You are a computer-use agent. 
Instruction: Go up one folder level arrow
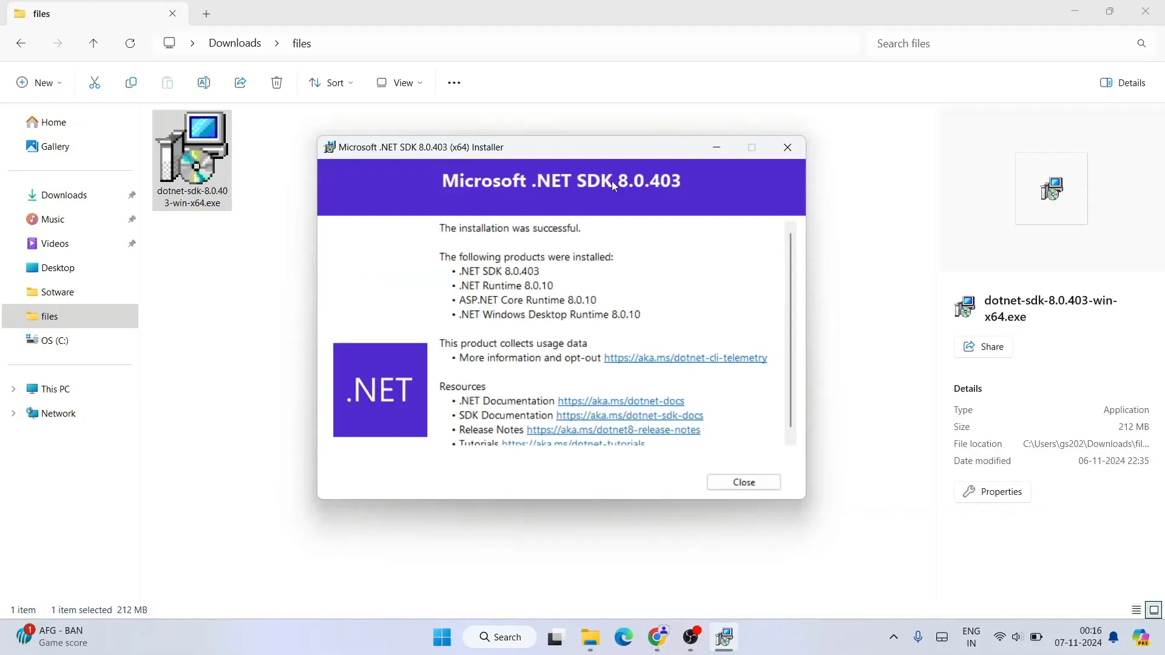pyautogui.click(x=93, y=43)
